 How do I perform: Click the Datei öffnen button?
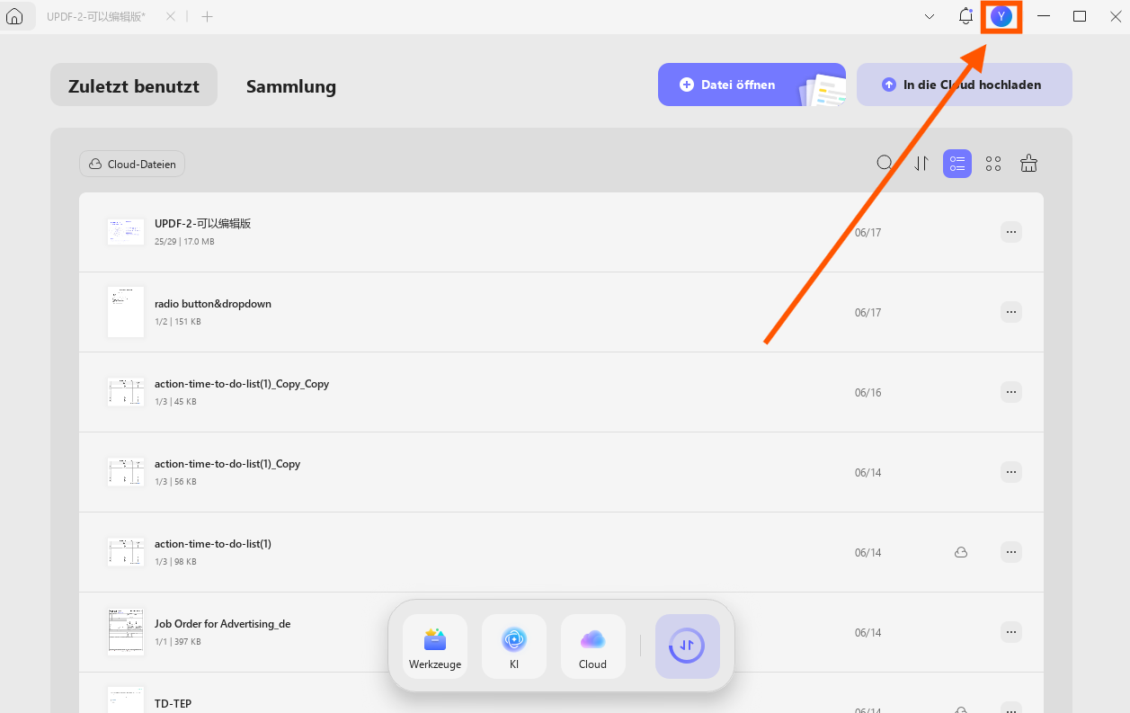pos(752,85)
